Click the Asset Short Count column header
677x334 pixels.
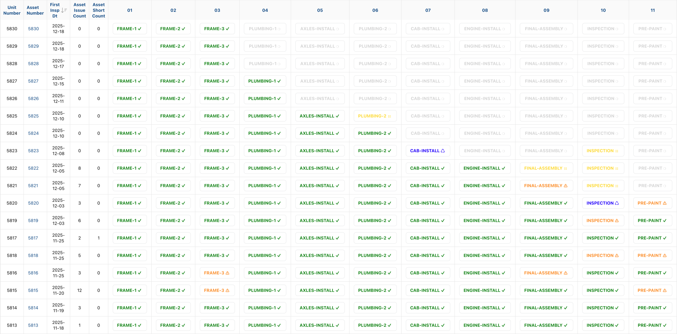coord(98,10)
